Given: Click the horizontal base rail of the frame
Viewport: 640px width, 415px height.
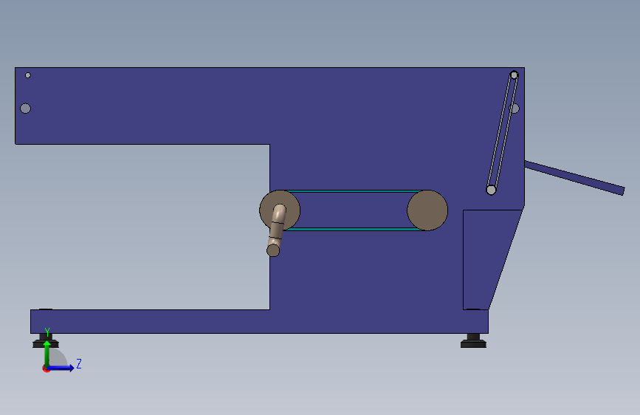Looking at the screenshot, I should coord(259,321).
